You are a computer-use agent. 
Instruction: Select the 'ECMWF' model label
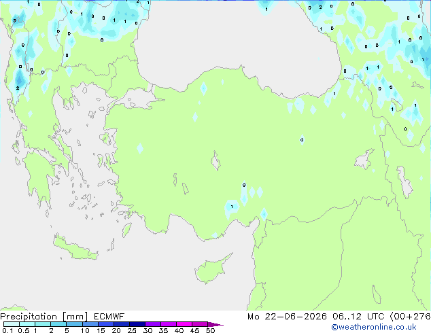point(109,317)
